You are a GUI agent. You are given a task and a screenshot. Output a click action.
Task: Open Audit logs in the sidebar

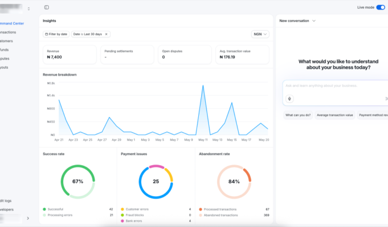(6, 201)
